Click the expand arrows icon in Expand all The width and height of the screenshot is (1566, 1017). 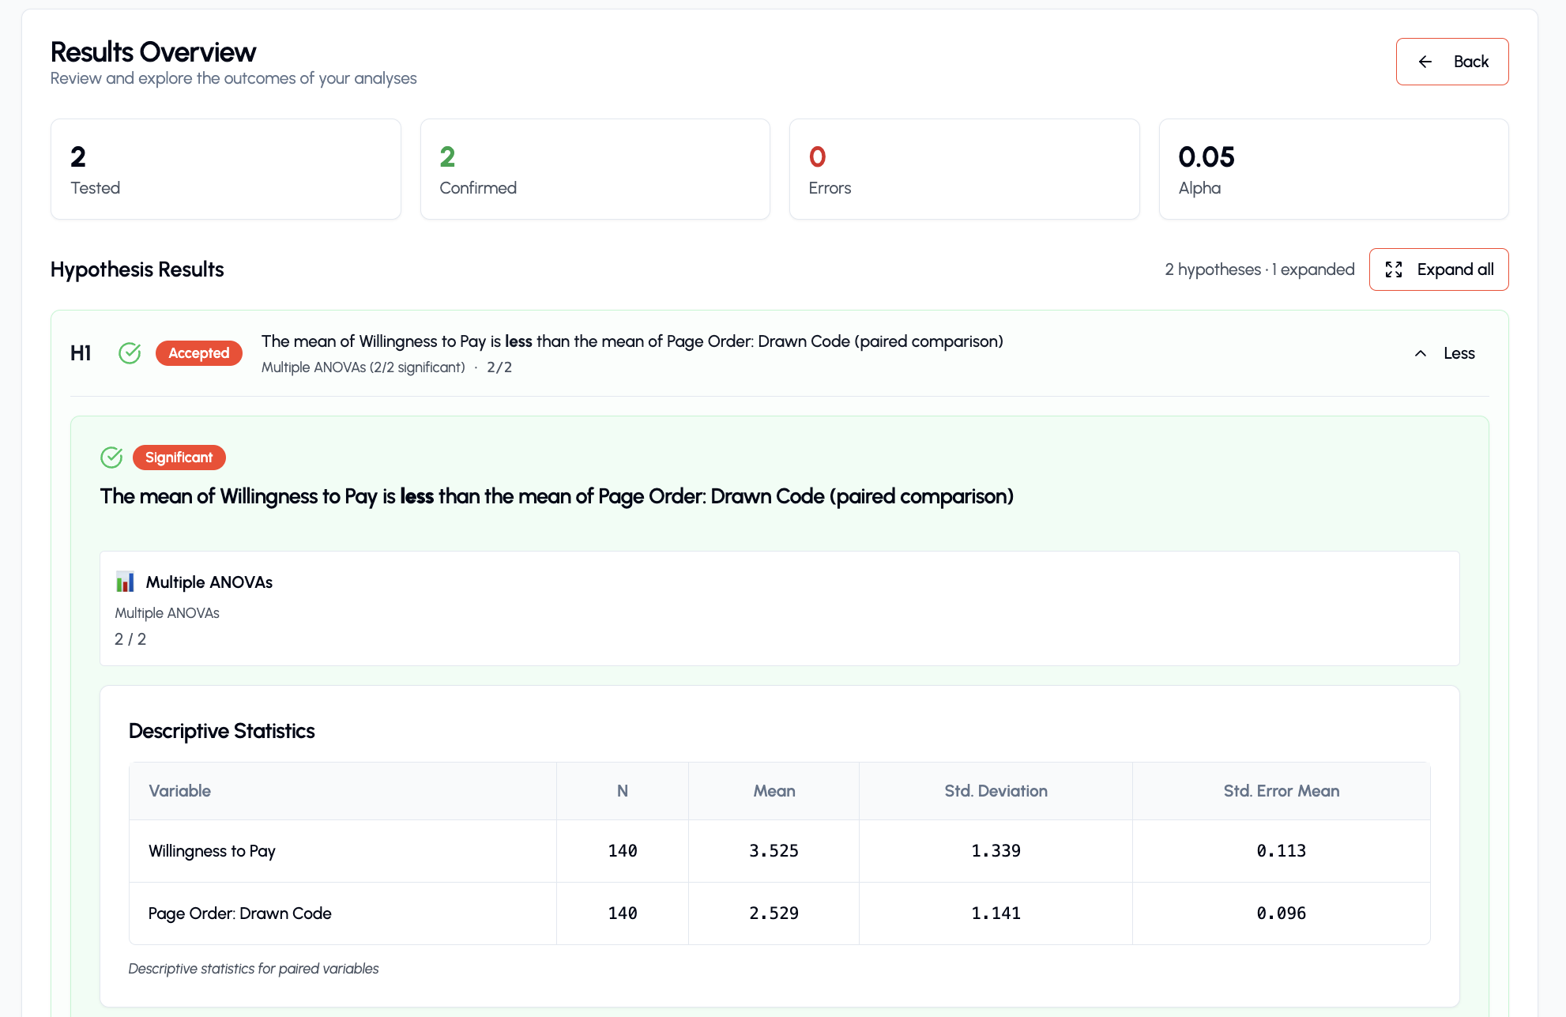1394,269
